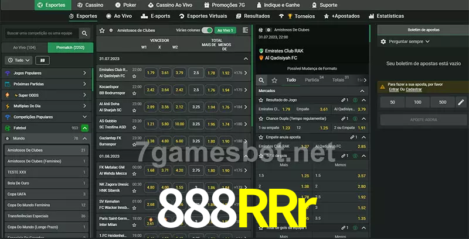The height and width of the screenshot is (239, 469).
Task: Toggle the Várias colunas switch
Action: coord(207,30)
